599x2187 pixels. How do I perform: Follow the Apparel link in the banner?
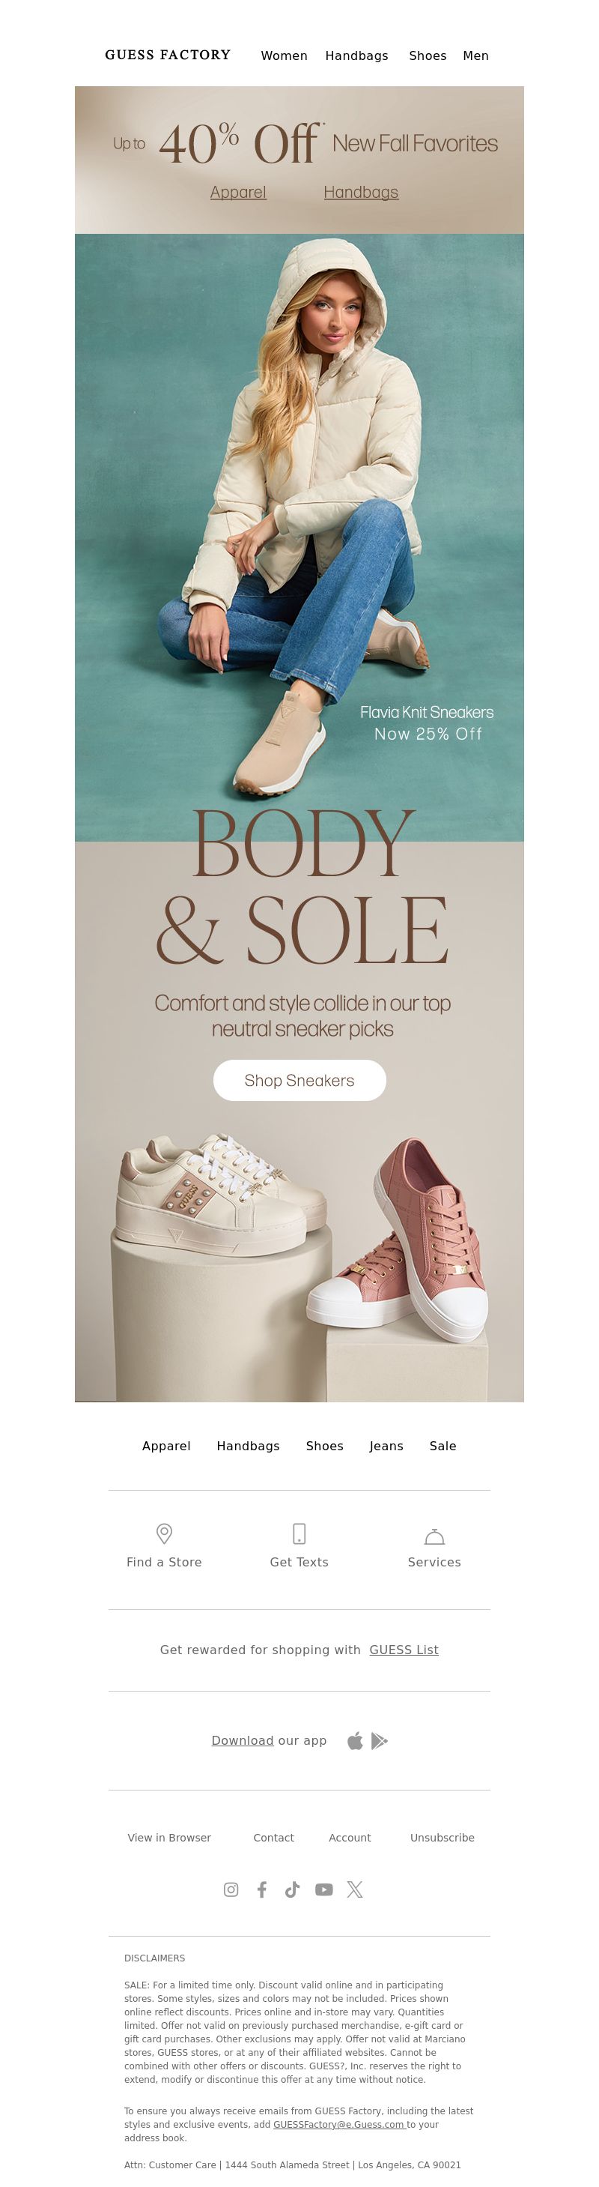tap(238, 192)
